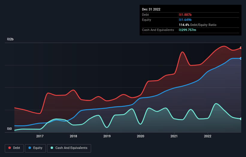The image size is (246, 157).
Task: Select the teal Cash endpoint marker
Action: 241,119
